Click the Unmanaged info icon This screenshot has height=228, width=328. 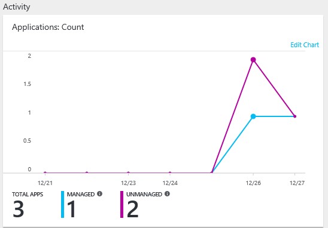pyautogui.click(x=167, y=194)
